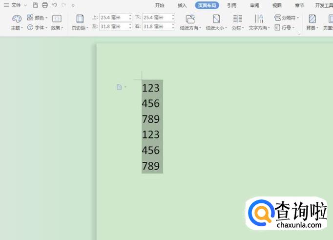Click the first 789 line
Image resolution: width=333 pixels, height=240 pixels.
coord(150,119)
